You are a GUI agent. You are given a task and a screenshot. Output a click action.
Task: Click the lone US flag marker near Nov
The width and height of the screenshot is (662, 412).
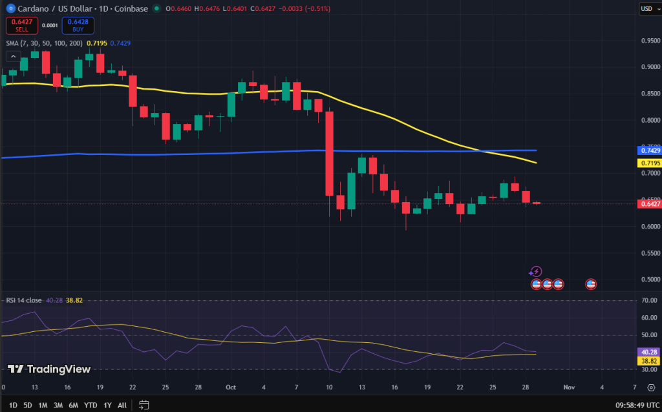(591, 284)
